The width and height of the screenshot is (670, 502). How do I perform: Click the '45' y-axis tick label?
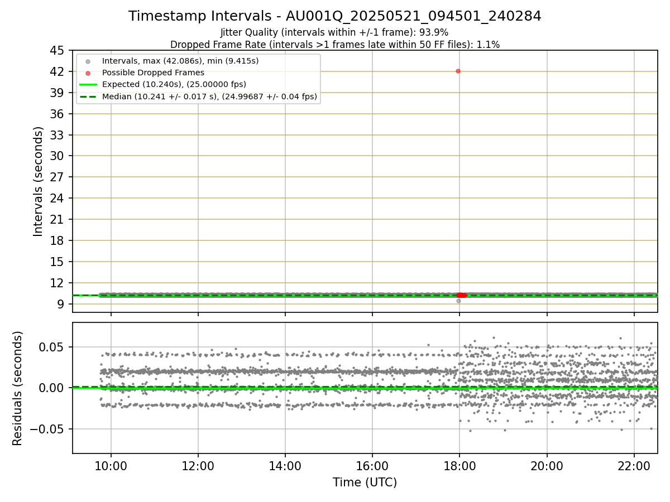[x=57, y=51]
